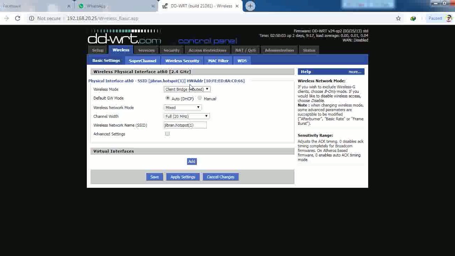Expand the Wireless Mode dropdown
The width and height of the screenshot is (455, 256).
pyautogui.click(x=187, y=89)
